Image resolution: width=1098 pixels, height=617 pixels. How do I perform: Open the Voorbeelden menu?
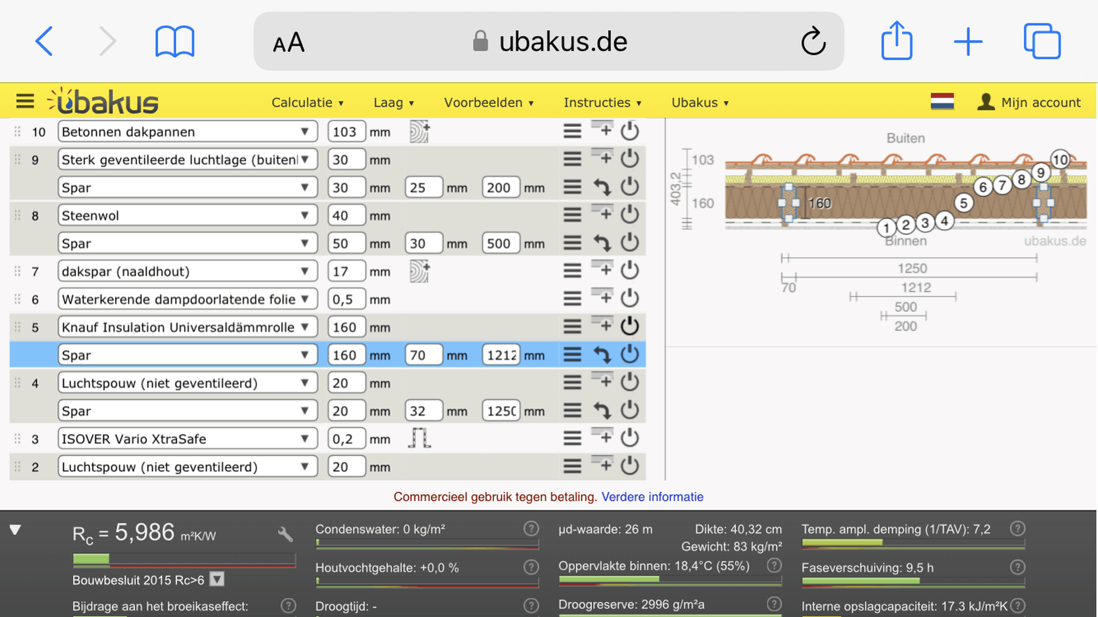coord(489,102)
